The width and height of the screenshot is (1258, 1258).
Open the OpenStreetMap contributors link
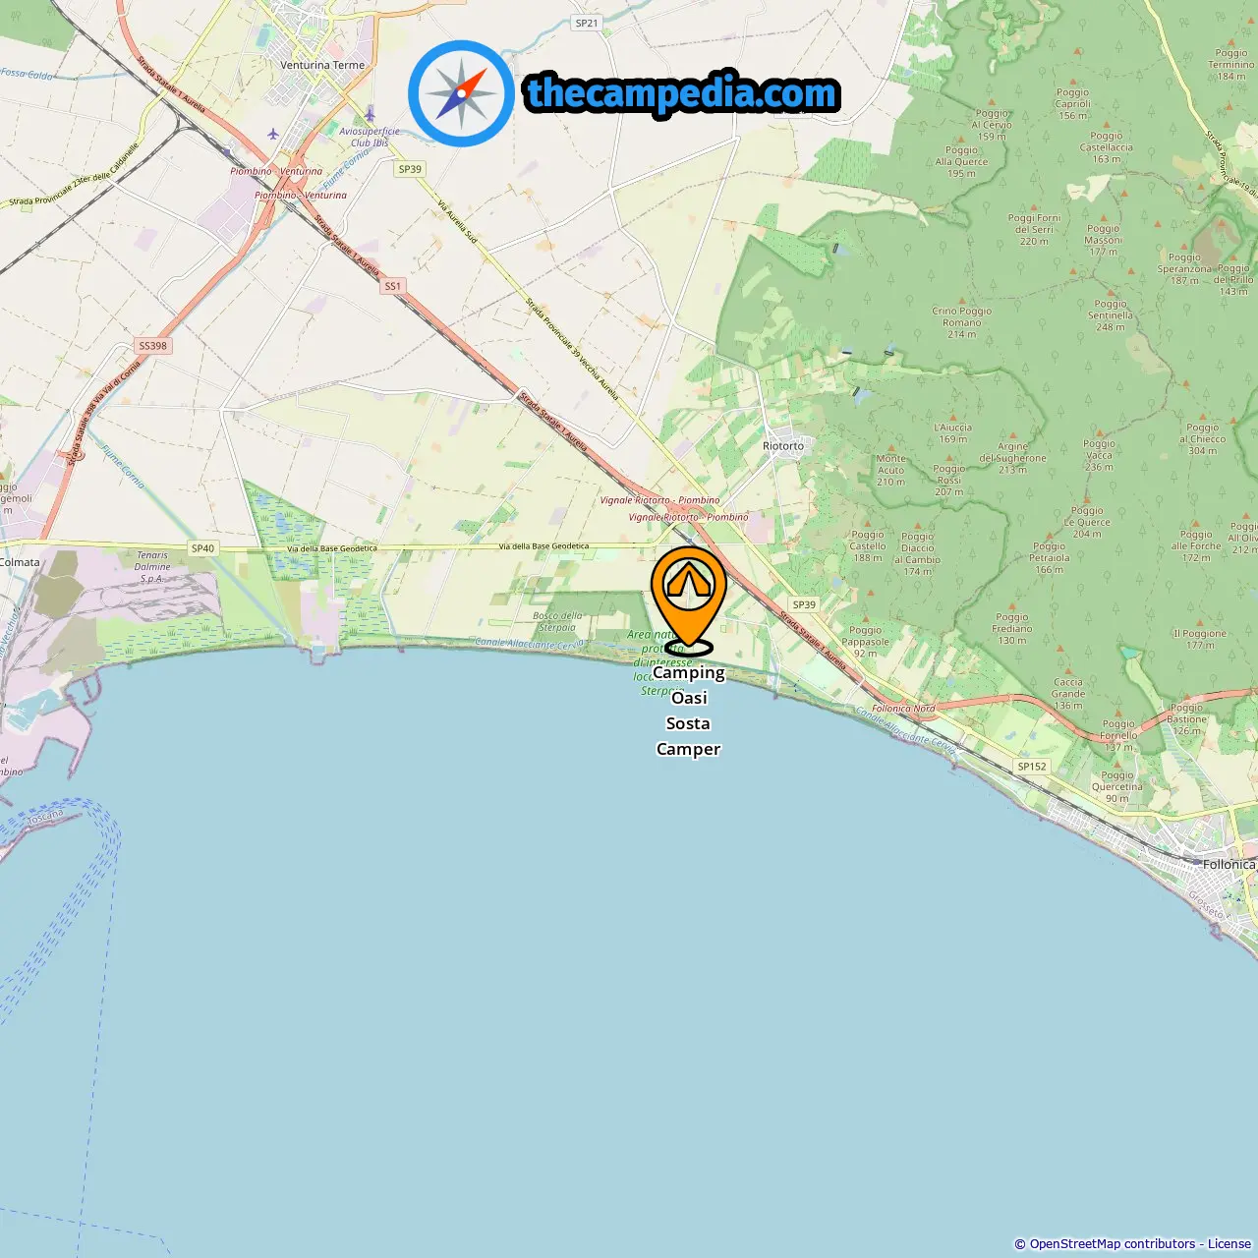click(1113, 1244)
